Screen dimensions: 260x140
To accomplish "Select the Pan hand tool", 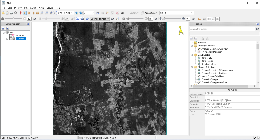I will pos(29,13).
